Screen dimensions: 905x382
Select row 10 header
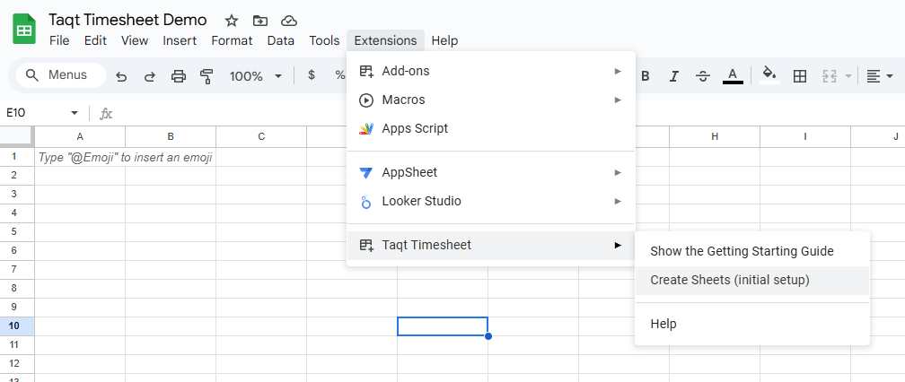17,326
